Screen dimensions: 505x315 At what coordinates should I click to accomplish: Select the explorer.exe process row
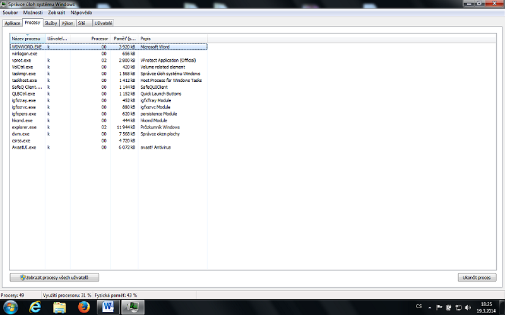pos(24,127)
